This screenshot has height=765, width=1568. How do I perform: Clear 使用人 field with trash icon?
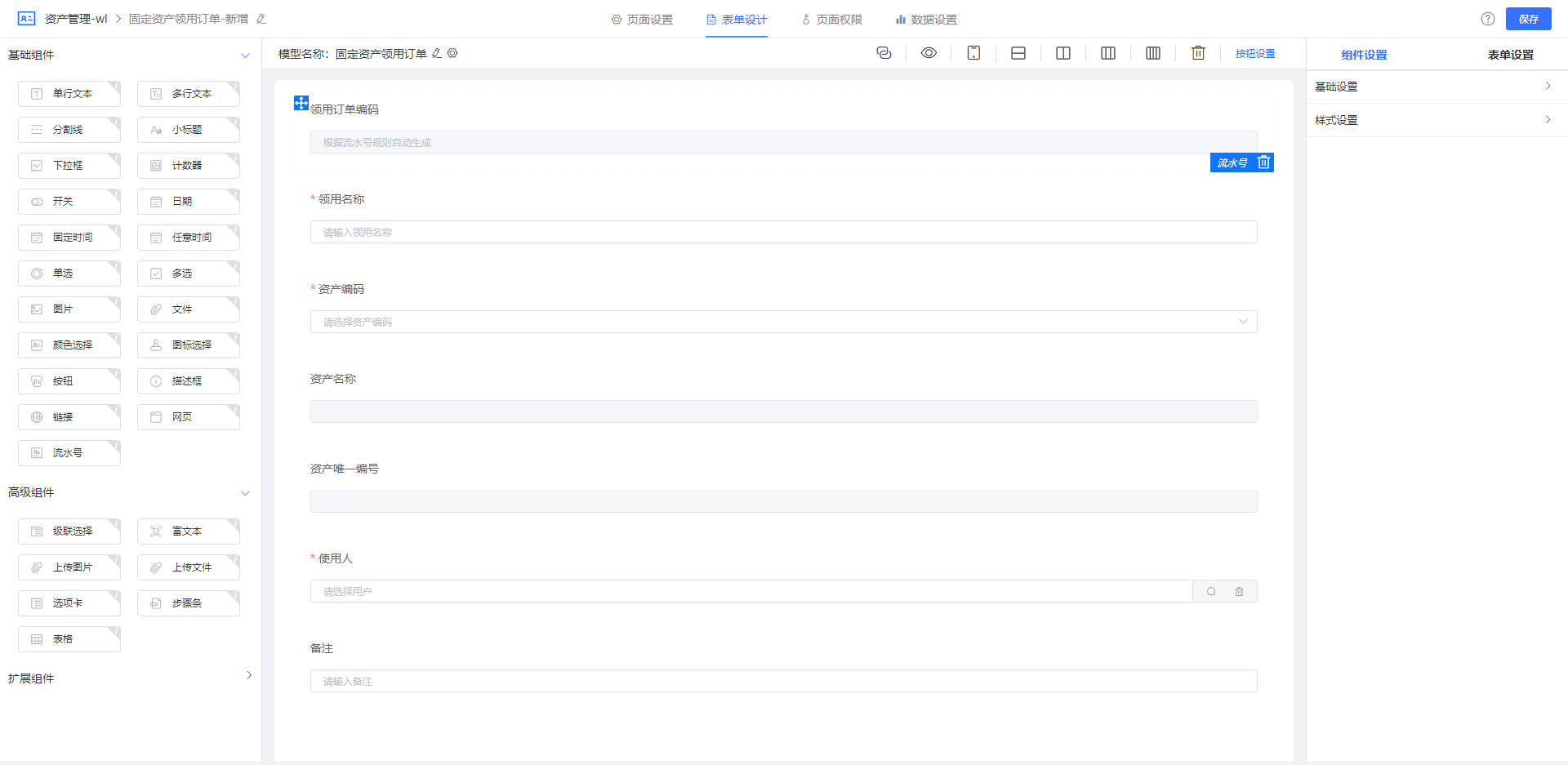[1239, 591]
